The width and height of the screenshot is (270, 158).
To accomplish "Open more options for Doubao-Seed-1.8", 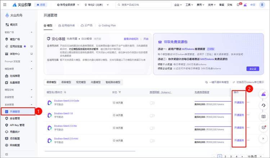I will click(248, 115).
